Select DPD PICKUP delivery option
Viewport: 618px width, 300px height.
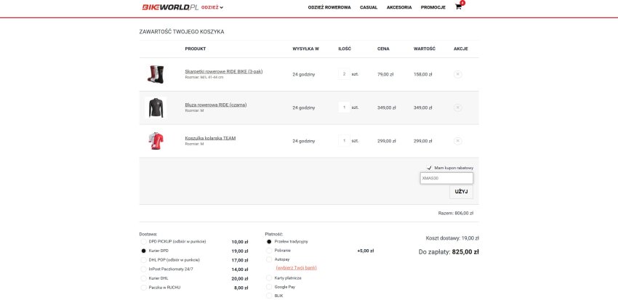(143, 241)
